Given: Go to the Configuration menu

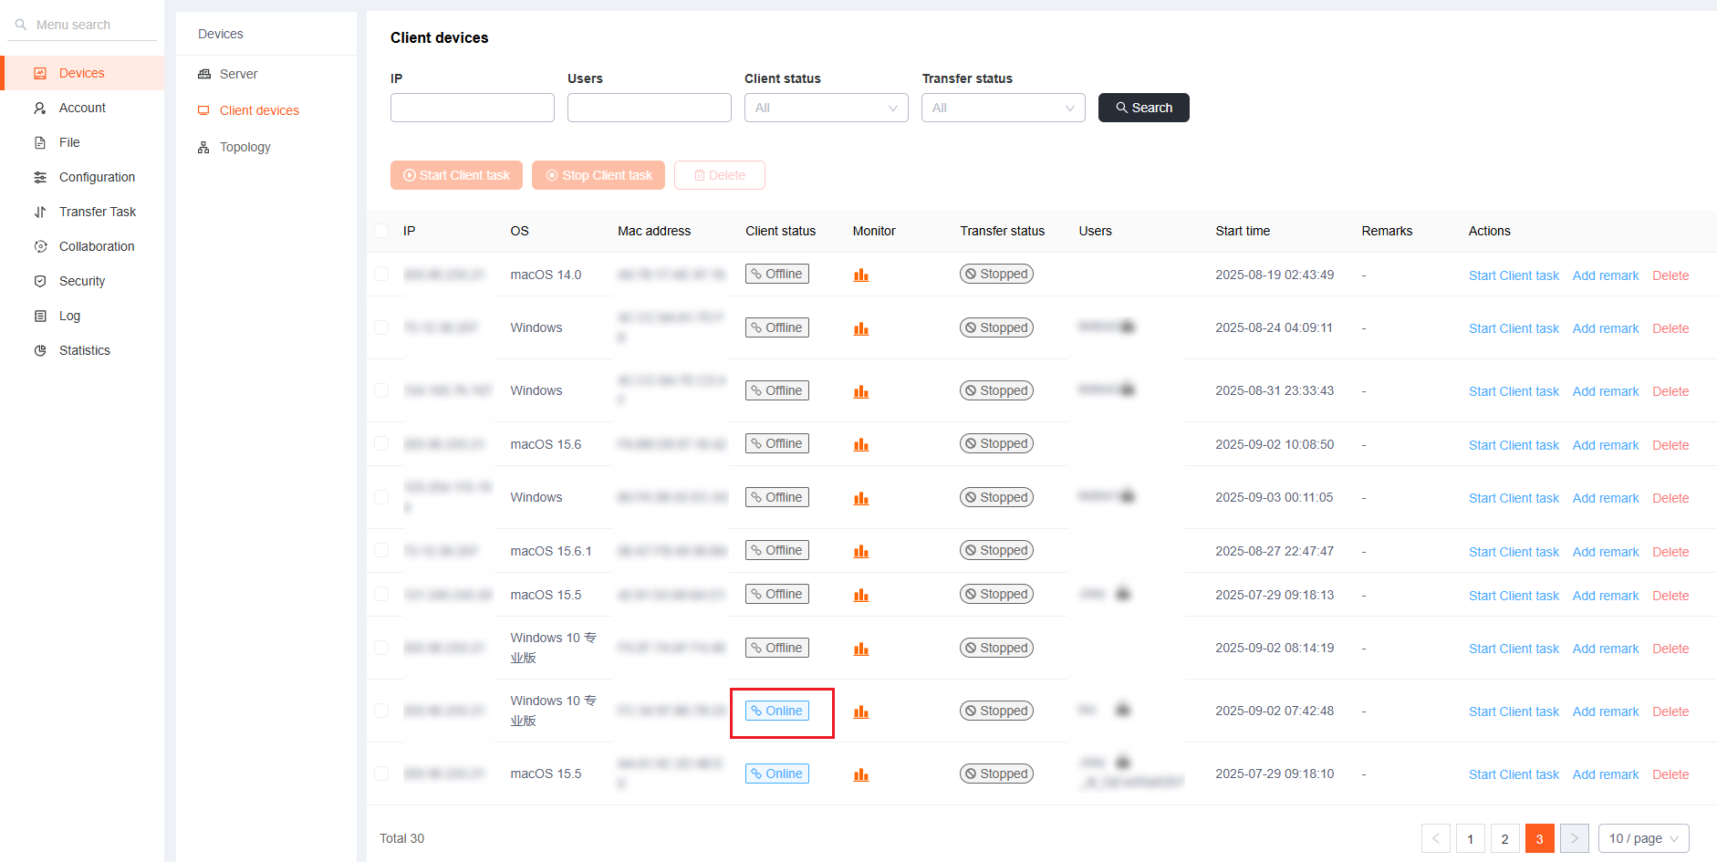Looking at the screenshot, I should coord(97,177).
